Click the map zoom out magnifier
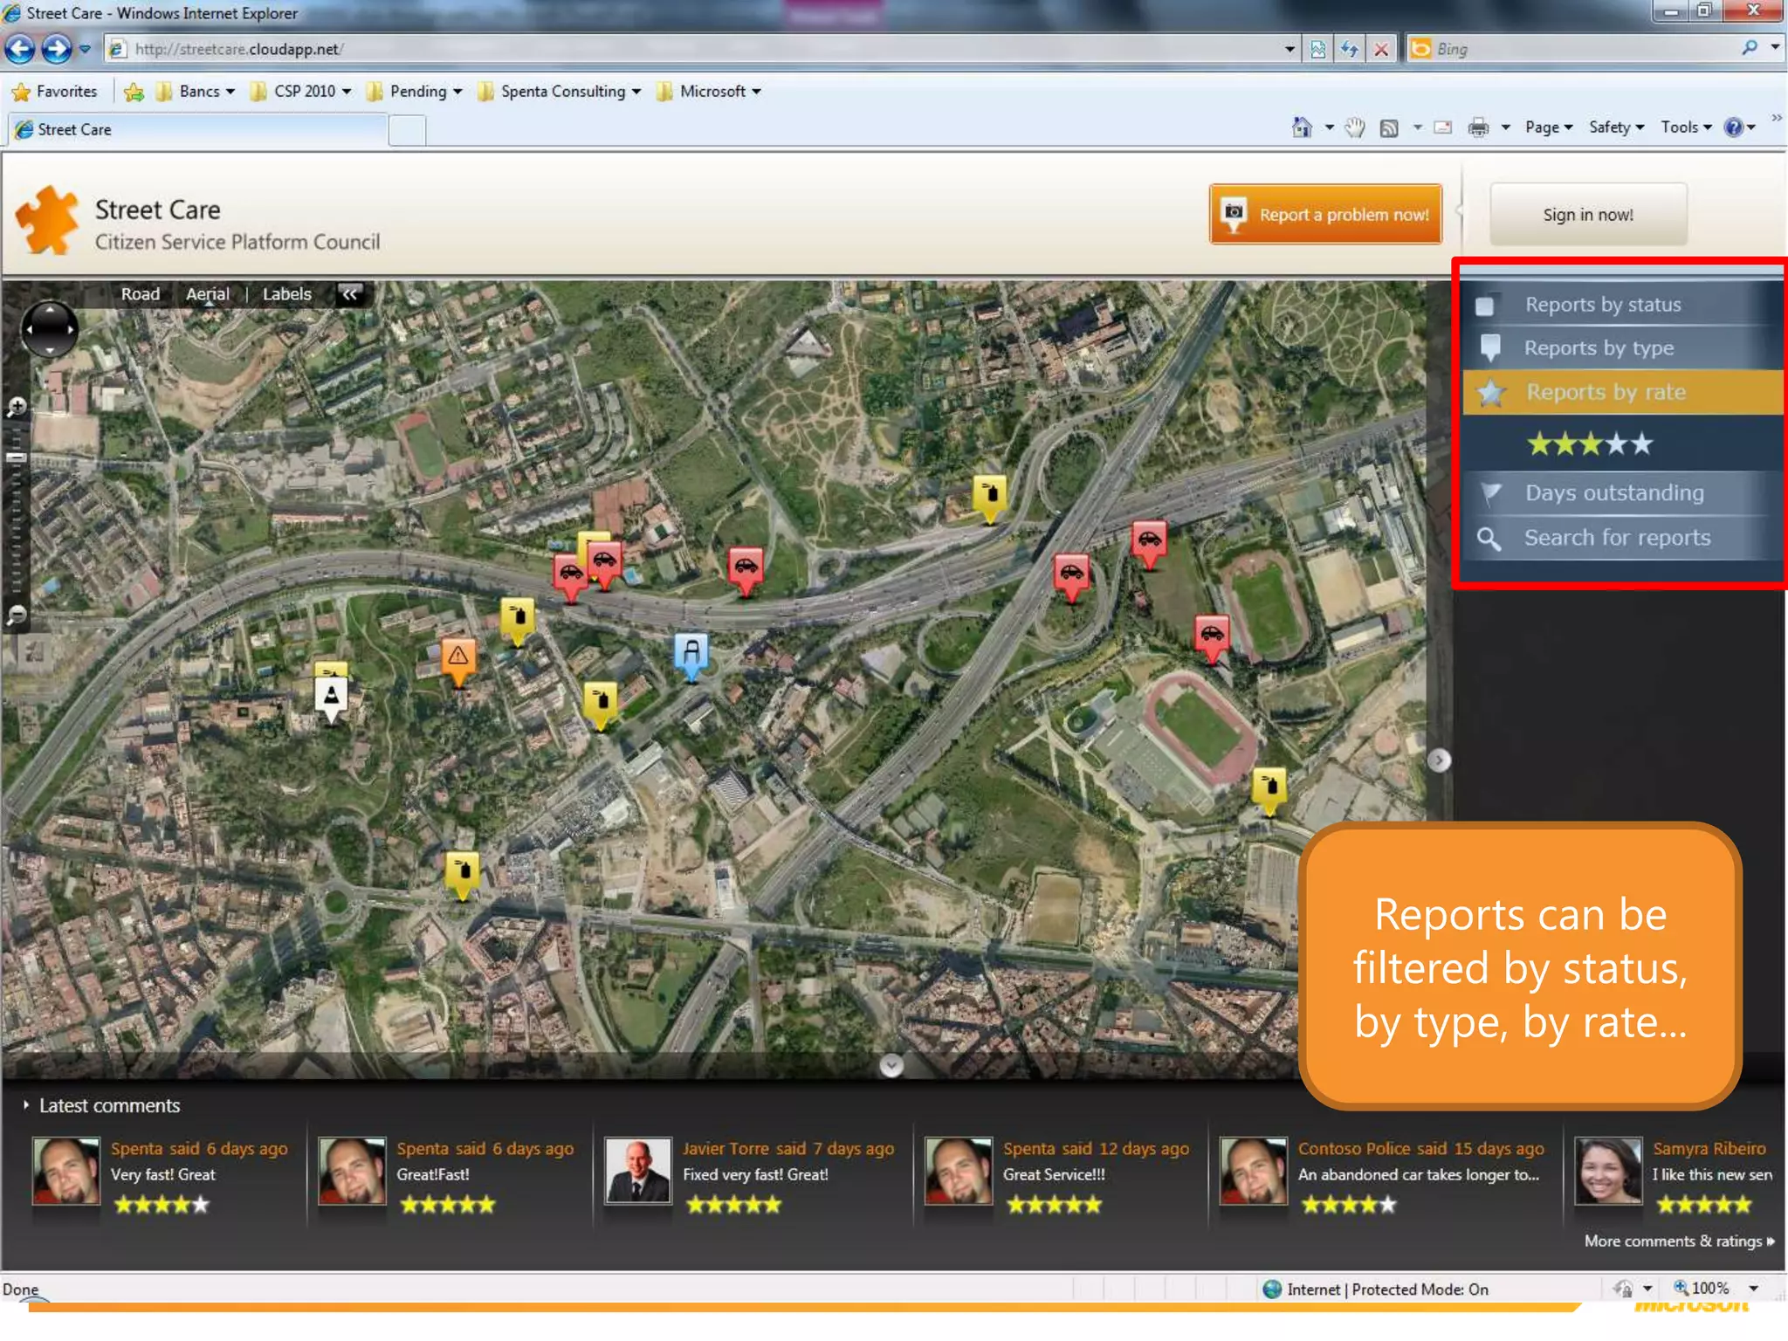 point(16,615)
